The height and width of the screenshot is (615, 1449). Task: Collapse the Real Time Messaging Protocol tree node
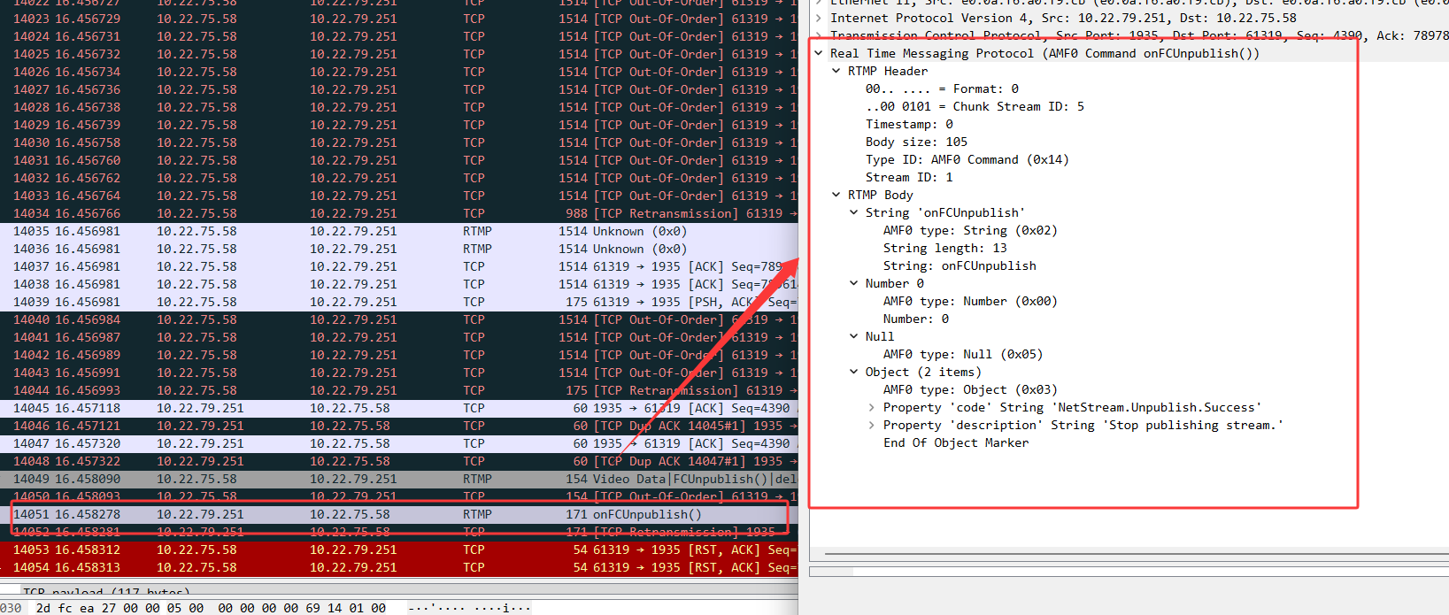click(819, 53)
